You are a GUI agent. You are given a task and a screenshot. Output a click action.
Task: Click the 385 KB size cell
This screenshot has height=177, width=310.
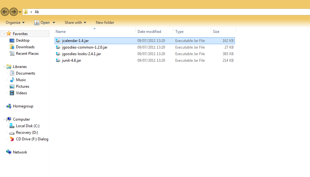point(228,54)
